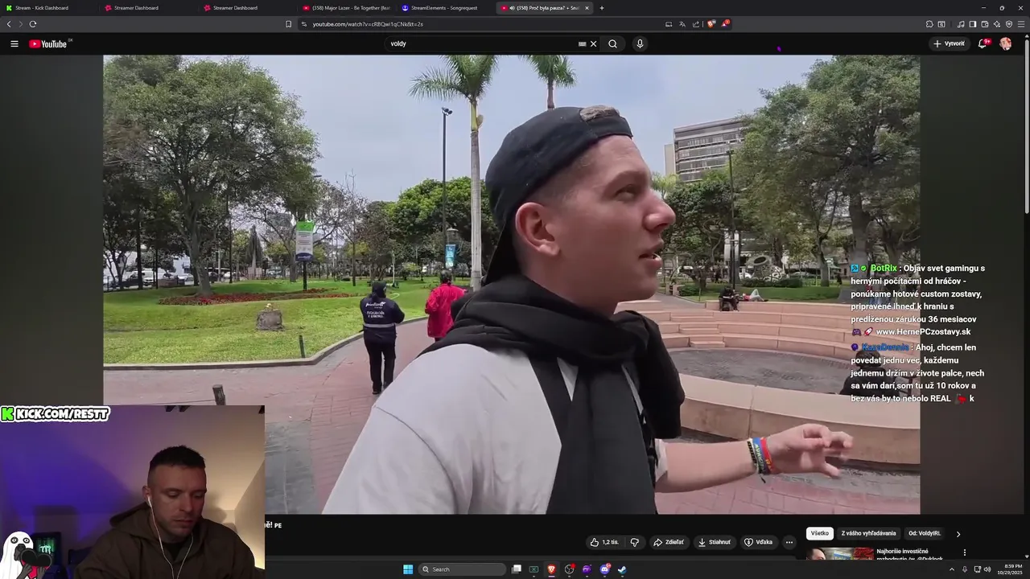Screen dimensions: 1030x579
Task: Toggle the browser sidebar panel
Action: [x=972, y=24]
